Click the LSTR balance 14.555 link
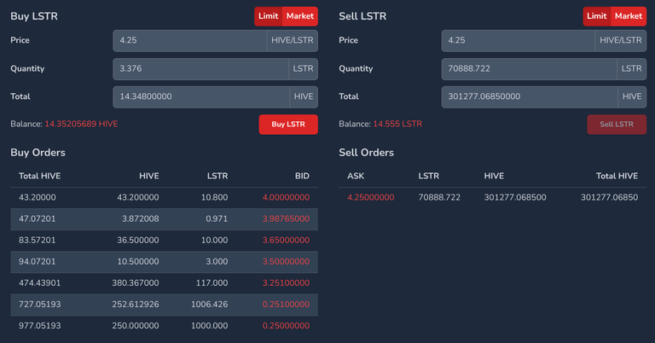The width and height of the screenshot is (655, 343). click(397, 124)
